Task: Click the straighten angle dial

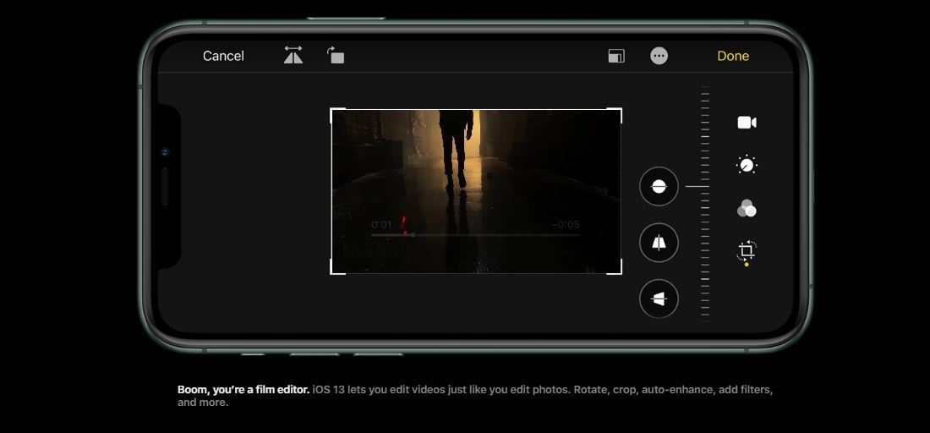Action: pos(704,203)
